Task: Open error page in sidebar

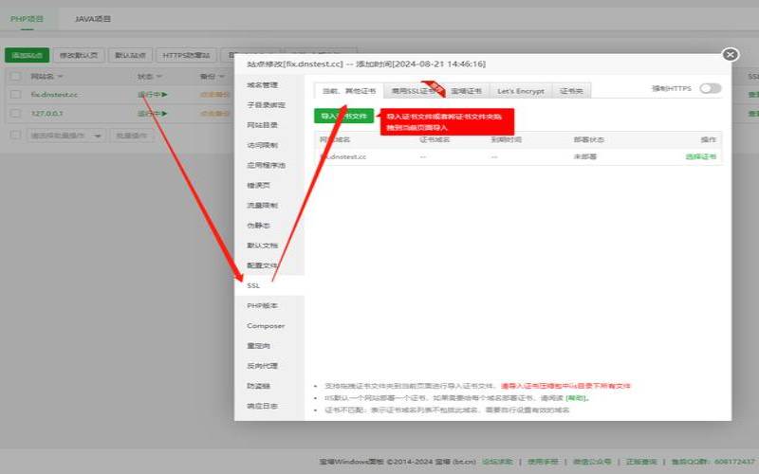Action: 258,185
